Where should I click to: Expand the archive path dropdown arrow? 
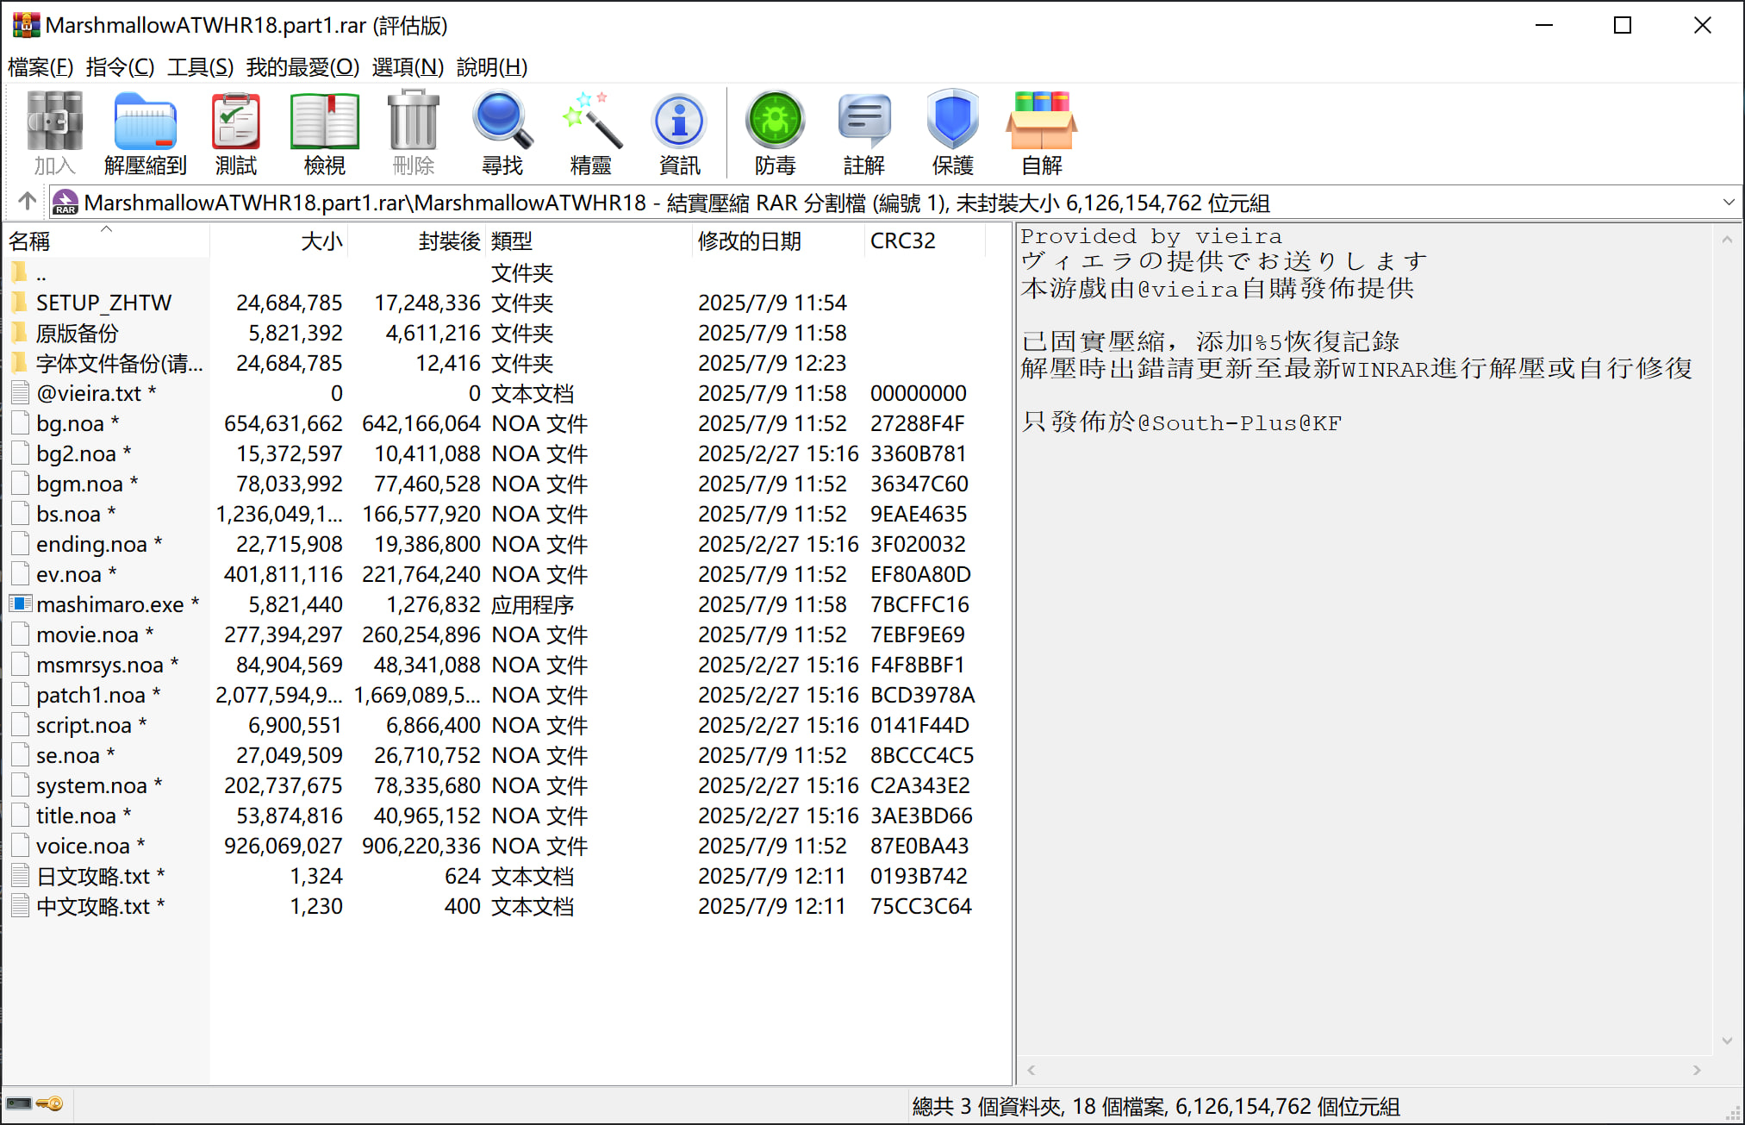[x=1728, y=203]
